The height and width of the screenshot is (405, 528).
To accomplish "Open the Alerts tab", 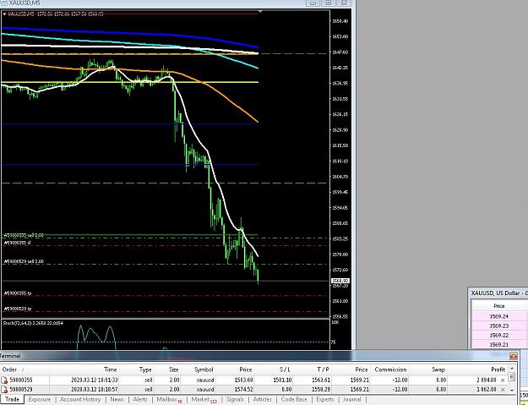I will click(140, 399).
